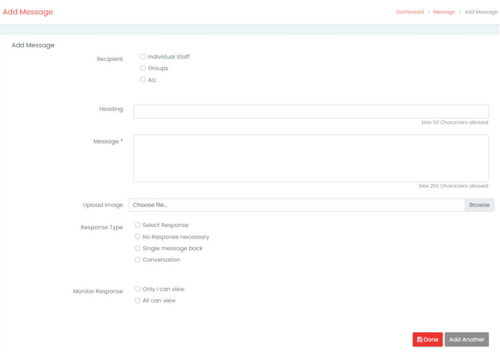Click the Heading field label

pos(111,109)
